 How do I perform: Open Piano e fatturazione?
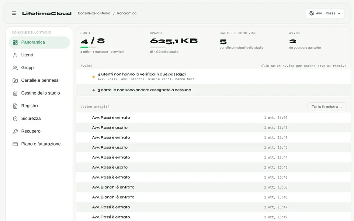coord(39,144)
